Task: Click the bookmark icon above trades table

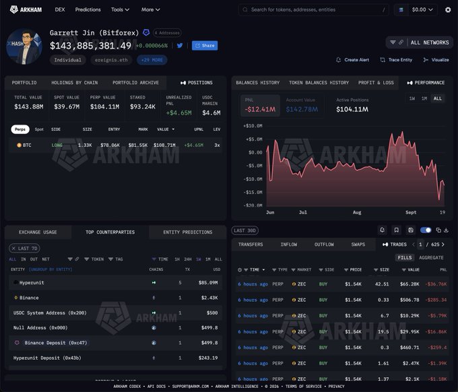Action: pos(396,230)
